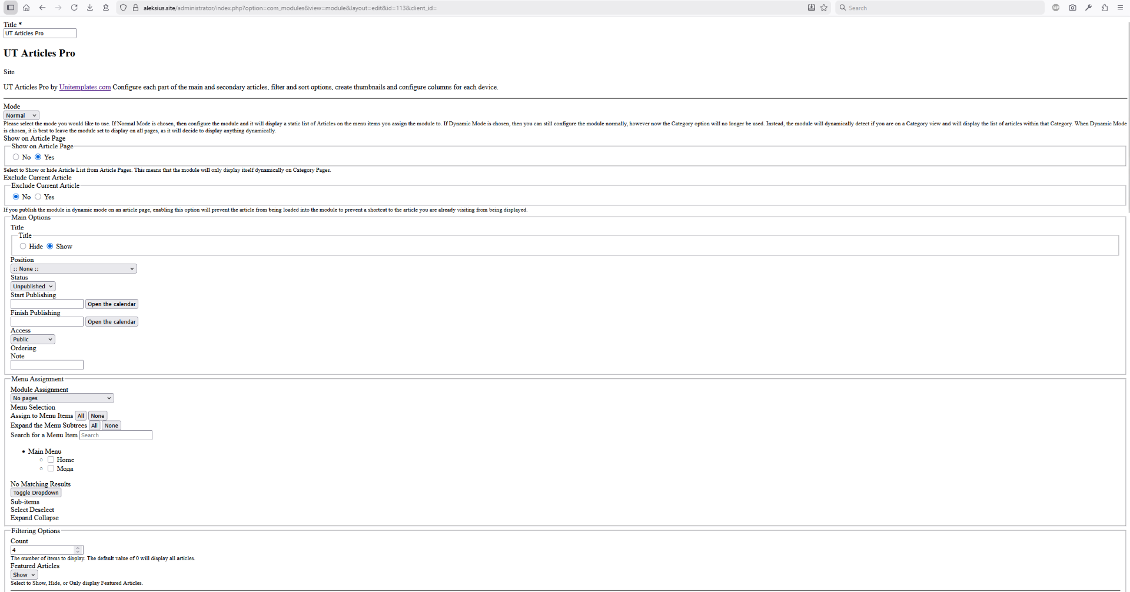Open the calendar for Start Publishing
This screenshot has width=1130, height=592.
[112, 304]
